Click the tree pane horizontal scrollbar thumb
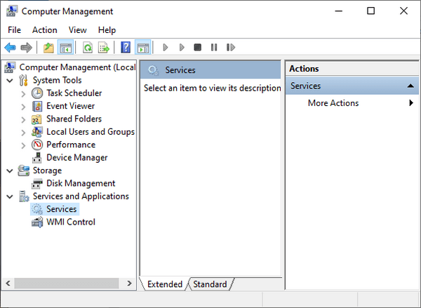This screenshot has width=421, height=308. click(67, 283)
